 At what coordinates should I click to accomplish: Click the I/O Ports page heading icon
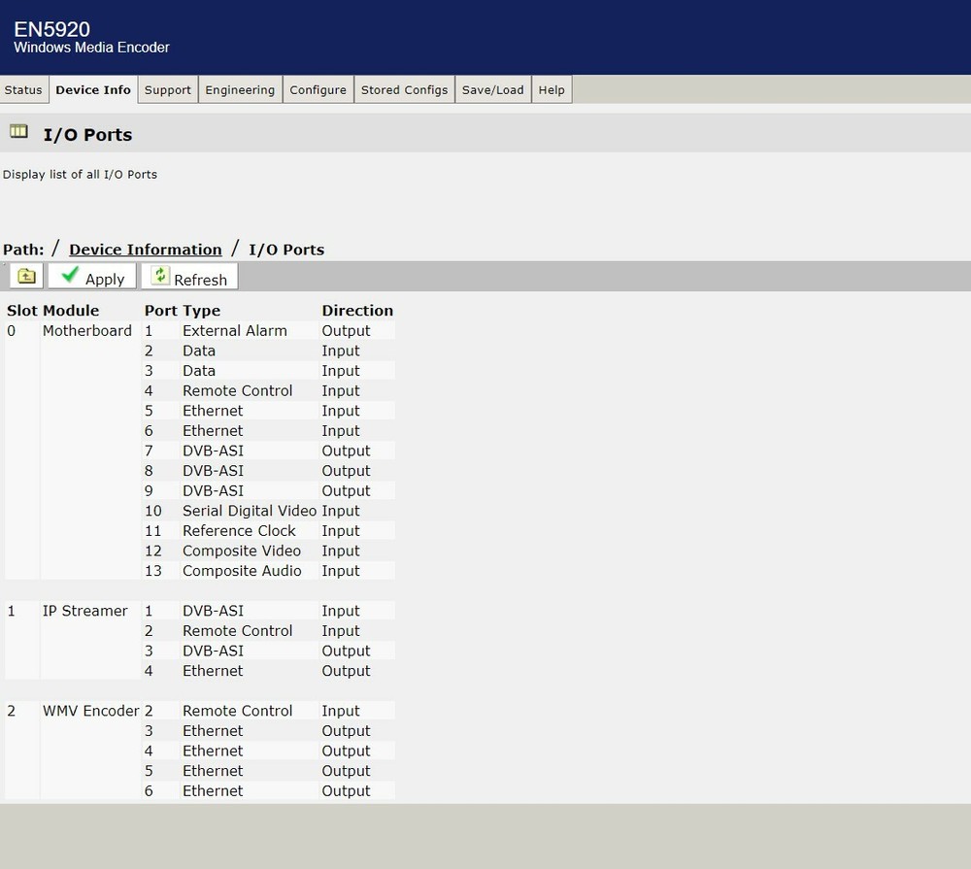pos(18,132)
